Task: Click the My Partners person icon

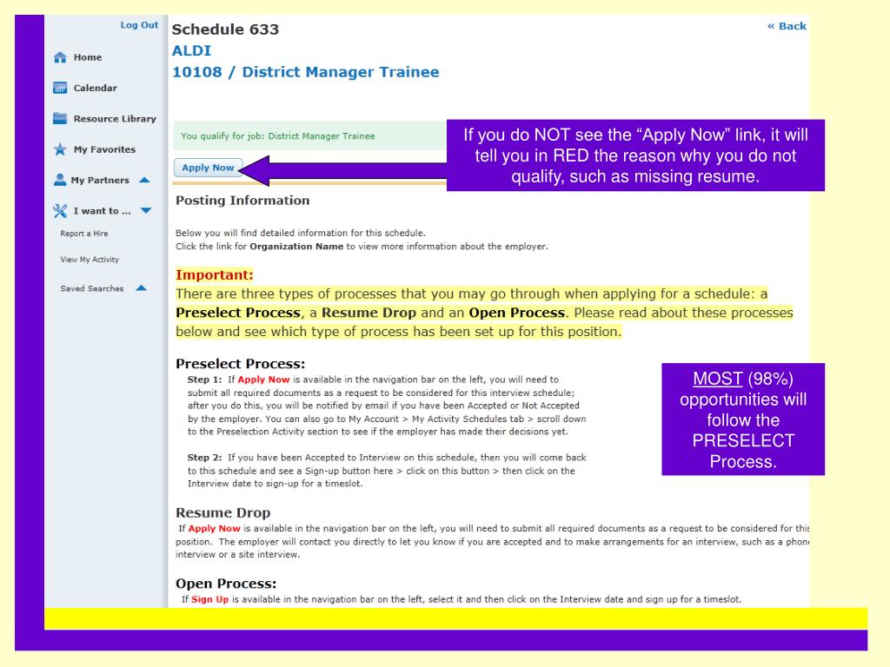Action: click(60, 180)
